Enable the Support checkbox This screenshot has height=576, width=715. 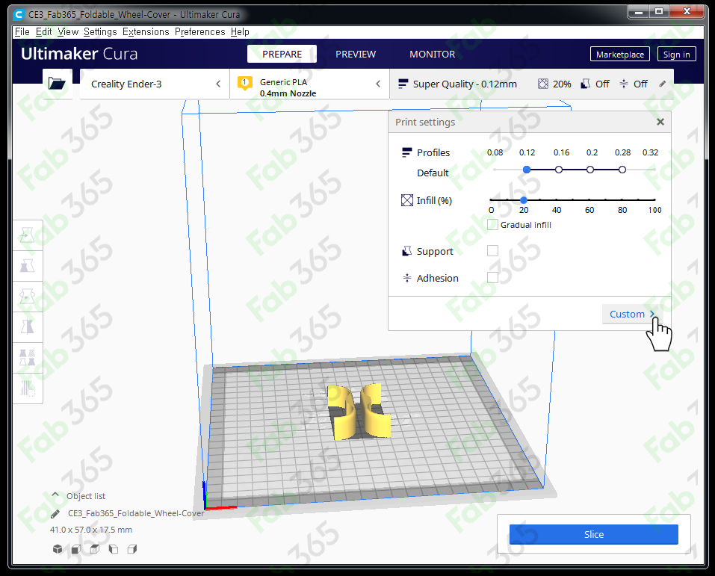492,251
